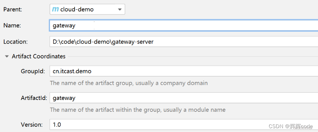Collapse the Artifact Coordinates section
Viewport: 318px width, 132px height.
pos(7,56)
